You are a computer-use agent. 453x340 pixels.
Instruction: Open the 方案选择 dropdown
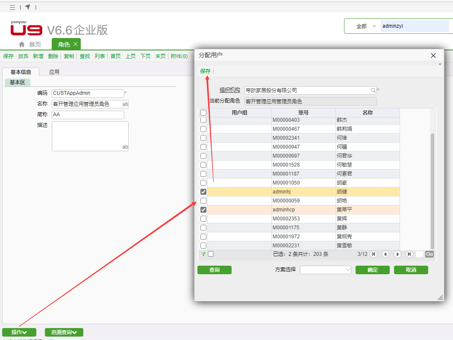325,270
